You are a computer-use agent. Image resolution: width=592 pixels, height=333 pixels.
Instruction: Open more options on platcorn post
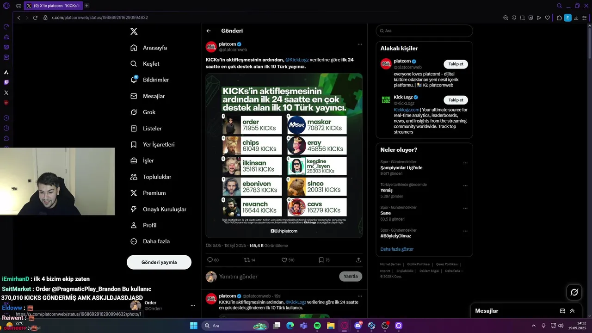[x=360, y=44]
